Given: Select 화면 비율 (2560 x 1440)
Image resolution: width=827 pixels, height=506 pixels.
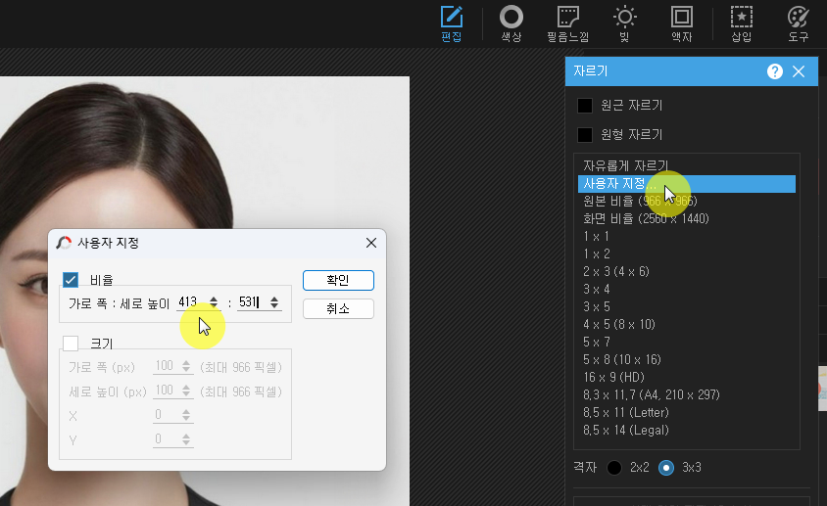Looking at the screenshot, I should (687, 218).
